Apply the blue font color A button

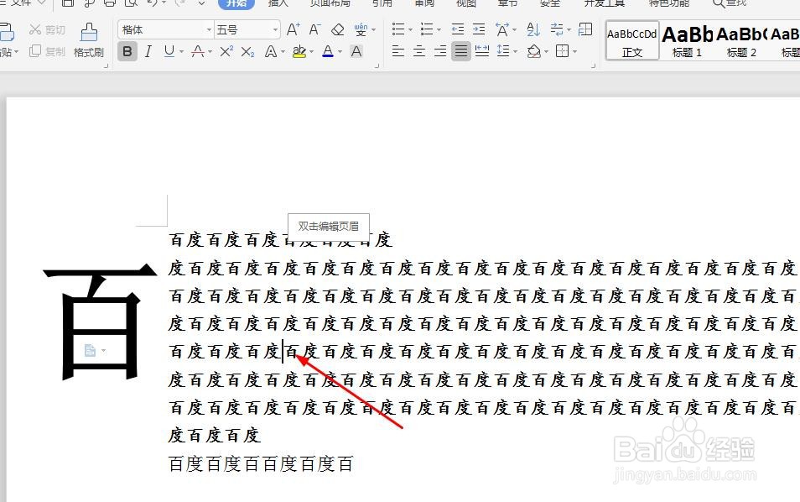click(328, 51)
